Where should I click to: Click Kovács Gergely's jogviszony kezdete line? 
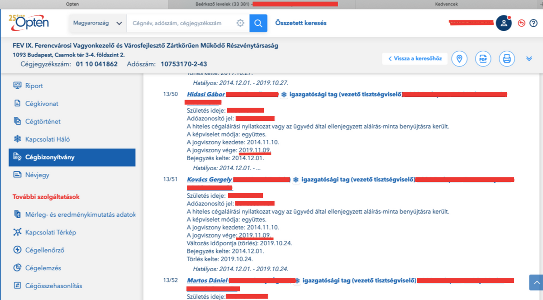(x=233, y=228)
